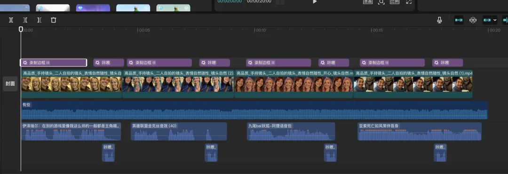Select the first 录制边框 III effect clip
508x174 pixels.
[54, 63]
